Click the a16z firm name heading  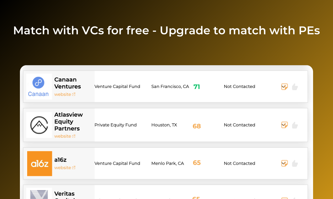[x=60, y=160]
